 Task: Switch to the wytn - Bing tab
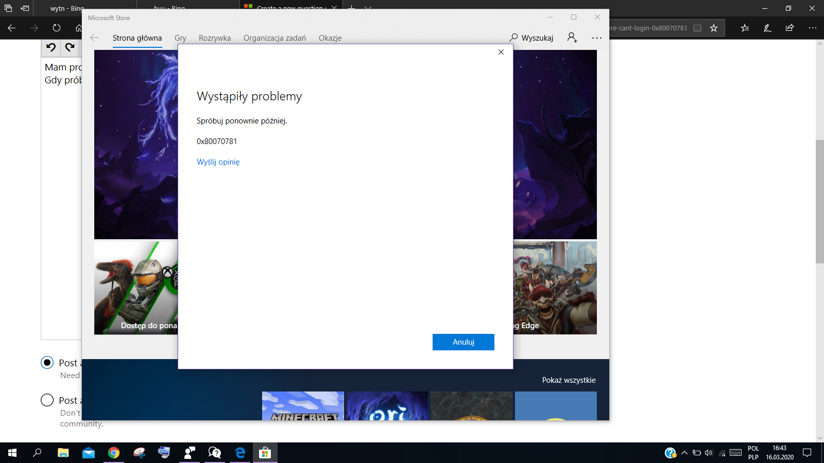(67, 8)
